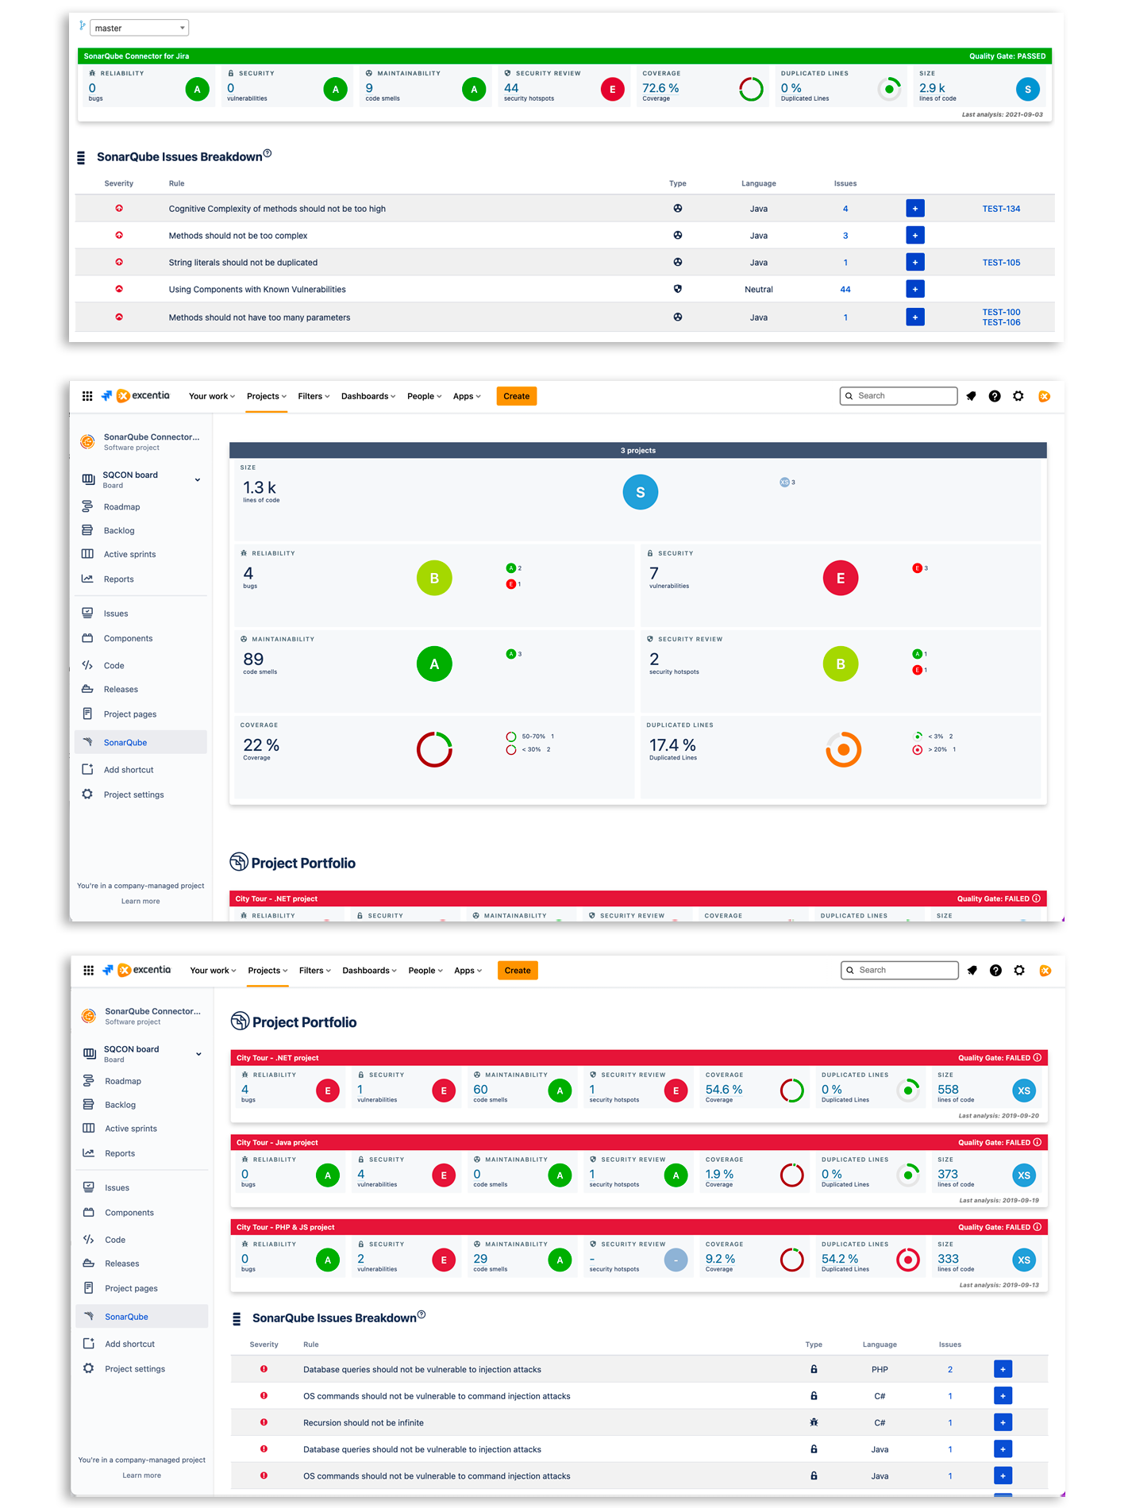This screenshot has height=1508, width=1128.
Task: Click the 22 % coverage donut chart
Action: click(x=434, y=749)
